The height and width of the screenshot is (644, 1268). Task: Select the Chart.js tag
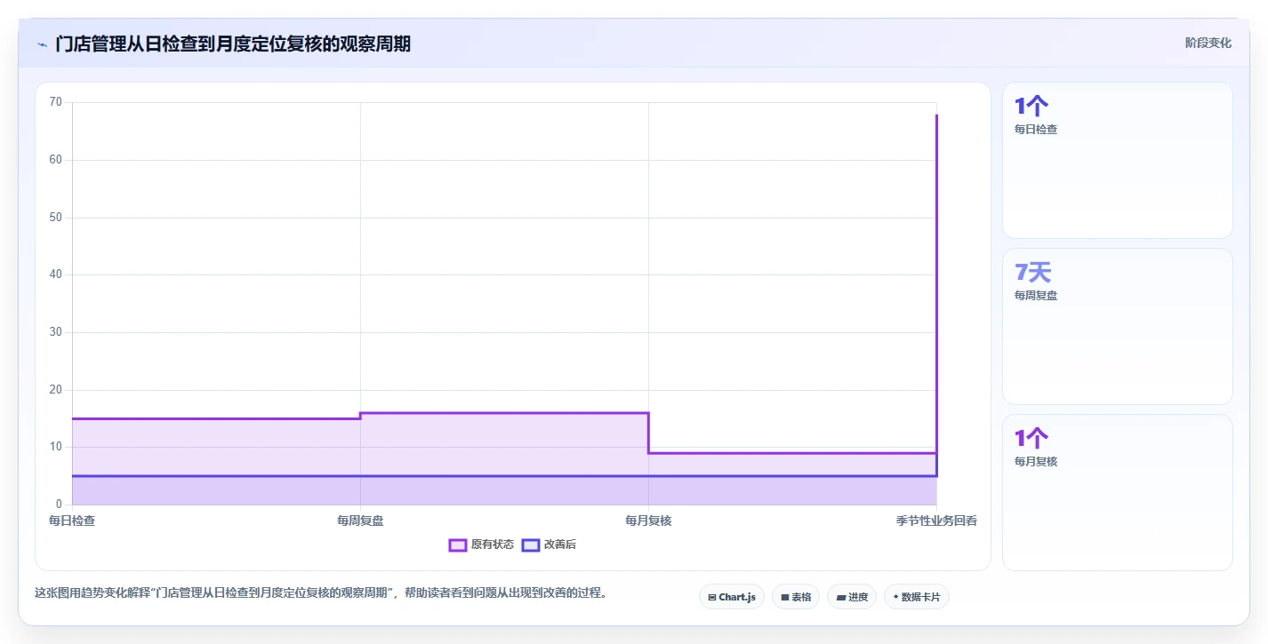731,597
